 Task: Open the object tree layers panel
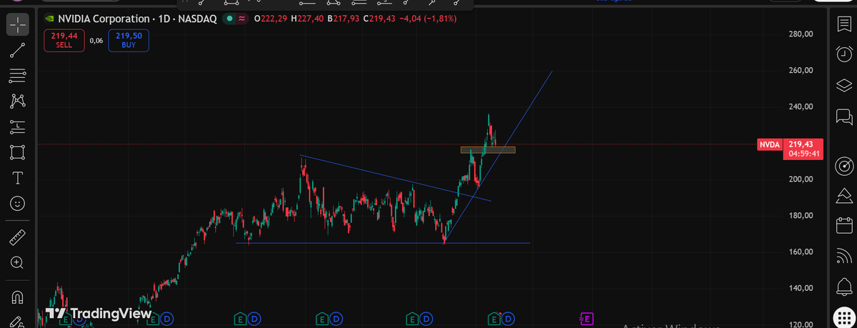843,85
